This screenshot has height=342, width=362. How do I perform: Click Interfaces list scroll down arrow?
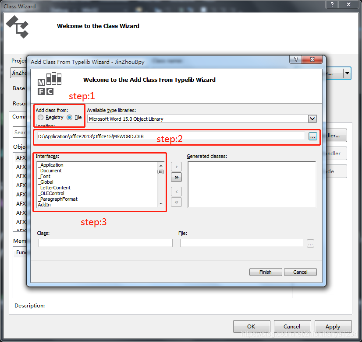coord(161,204)
